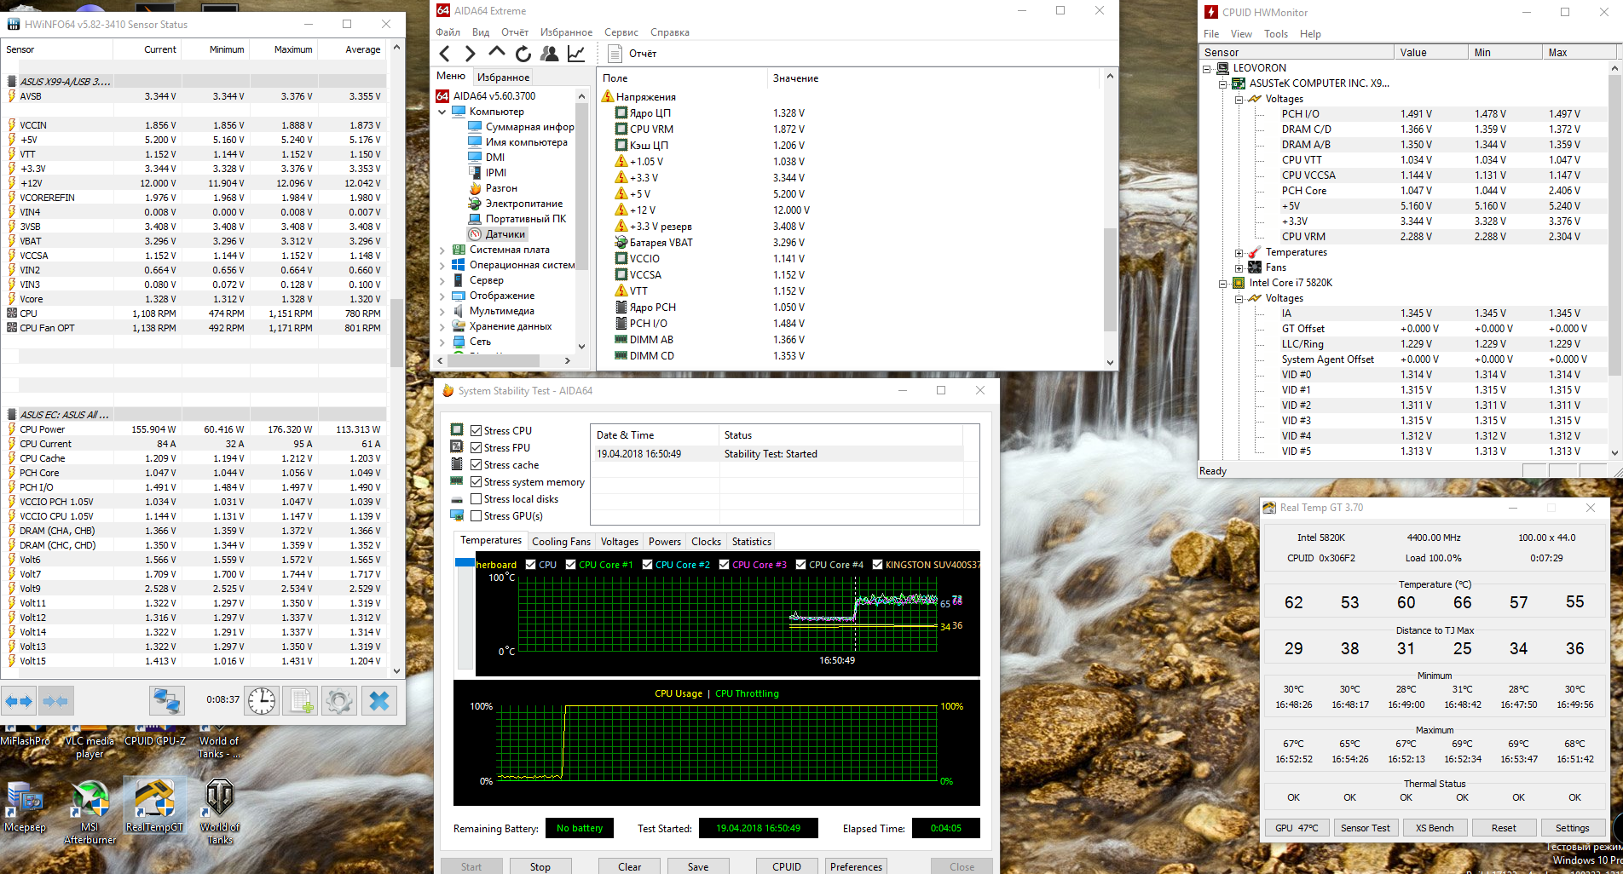Viewport: 1623px width, 874px height.
Task: Collapse the Компьютер node in AIDA64 tree
Action: click(x=442, y=112)
